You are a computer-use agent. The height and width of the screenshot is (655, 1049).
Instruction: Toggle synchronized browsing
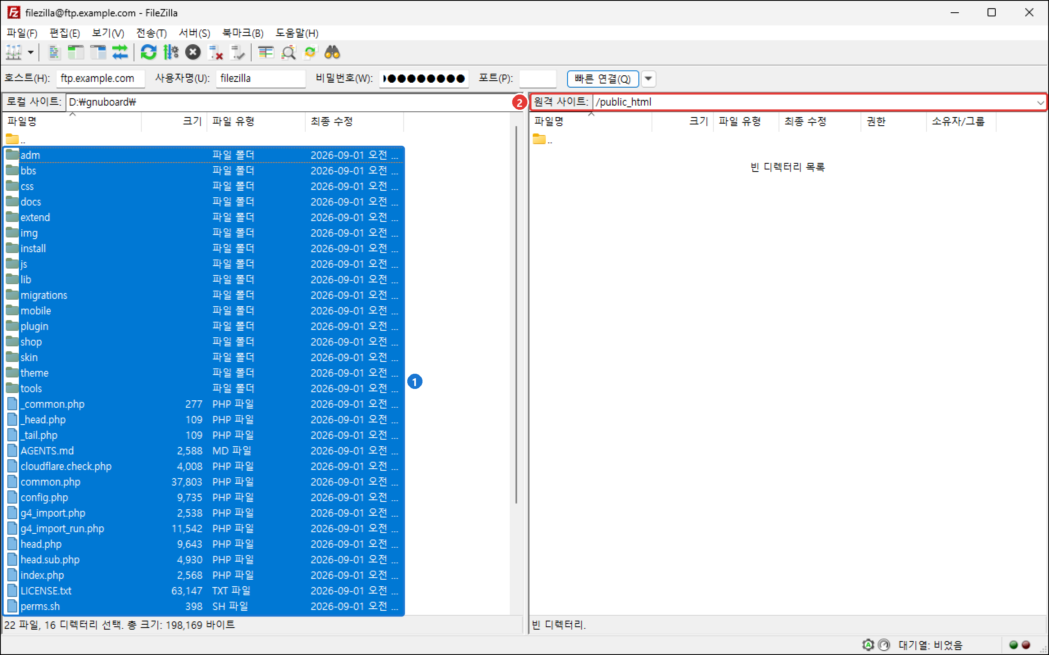coord(310,53)
